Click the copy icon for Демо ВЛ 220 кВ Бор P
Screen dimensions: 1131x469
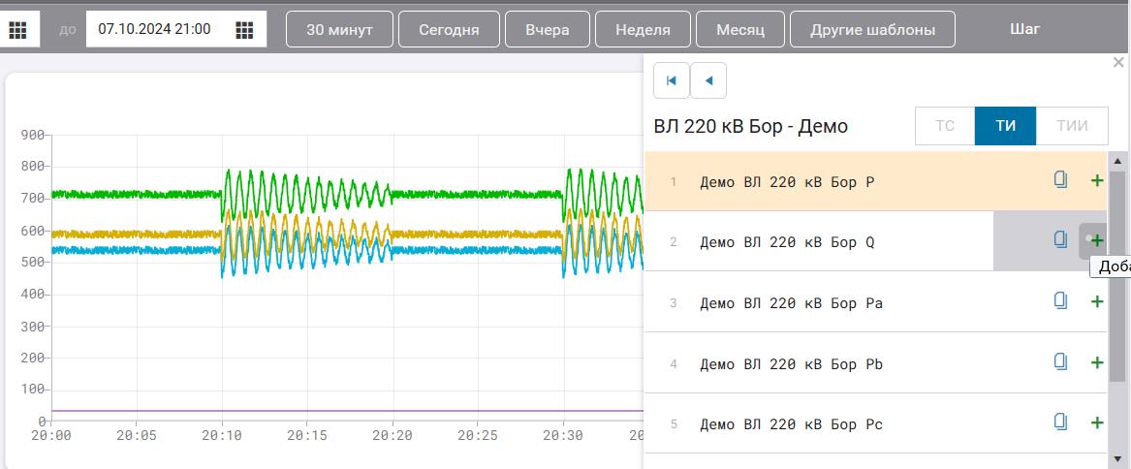[x=1060, y=179]
